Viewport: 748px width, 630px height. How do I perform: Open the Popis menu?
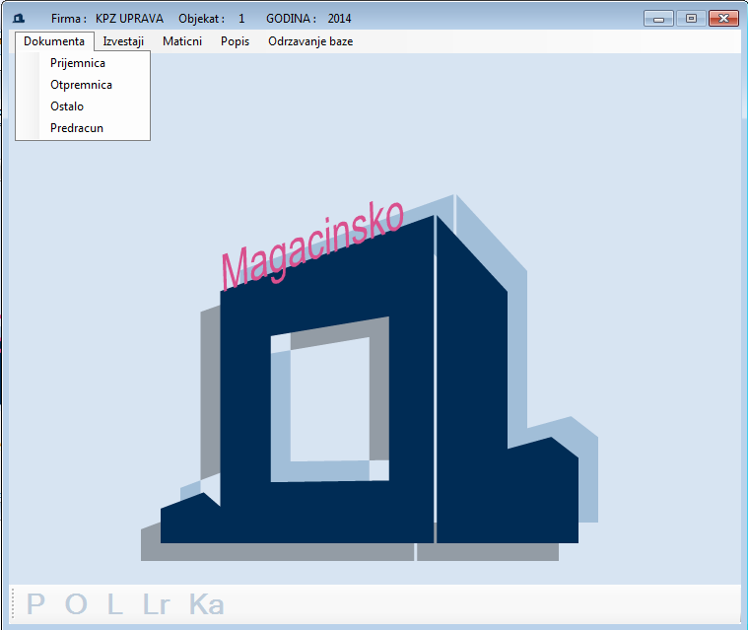(x=235, y=41)
